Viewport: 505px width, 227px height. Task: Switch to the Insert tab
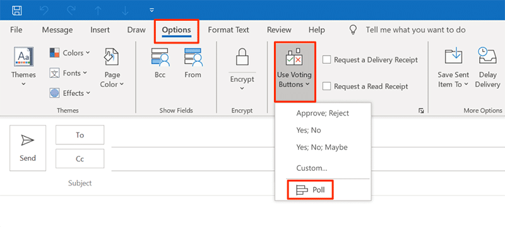[x=100, y=30]
